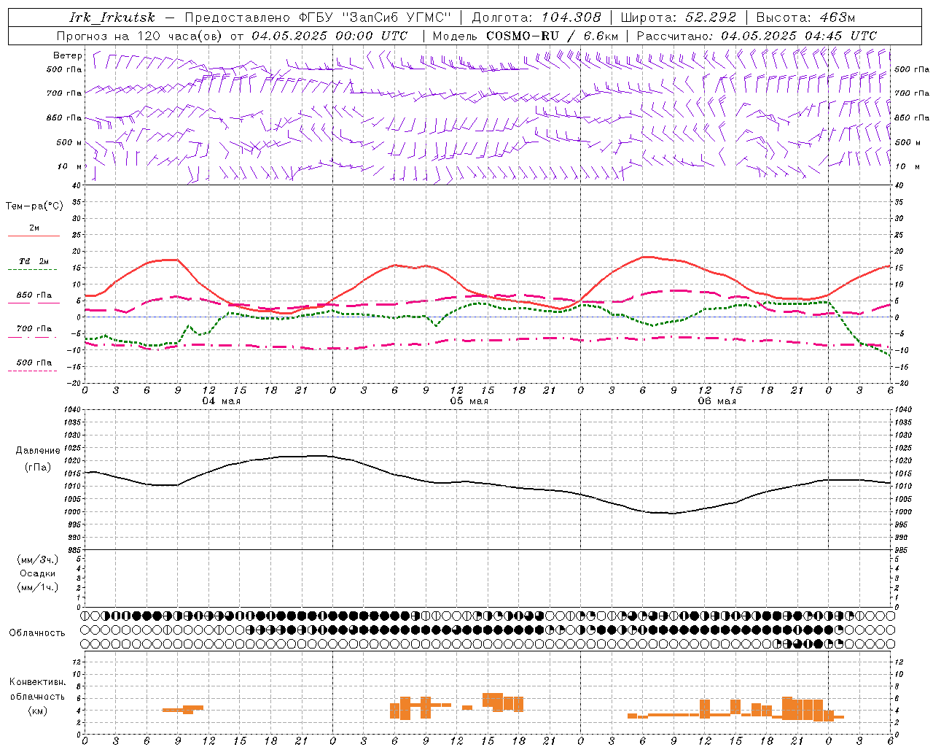Viewport: 933px width, 747px height.
Task: Select the longitude value Долгота: 104.308
Action: [536, 18]
